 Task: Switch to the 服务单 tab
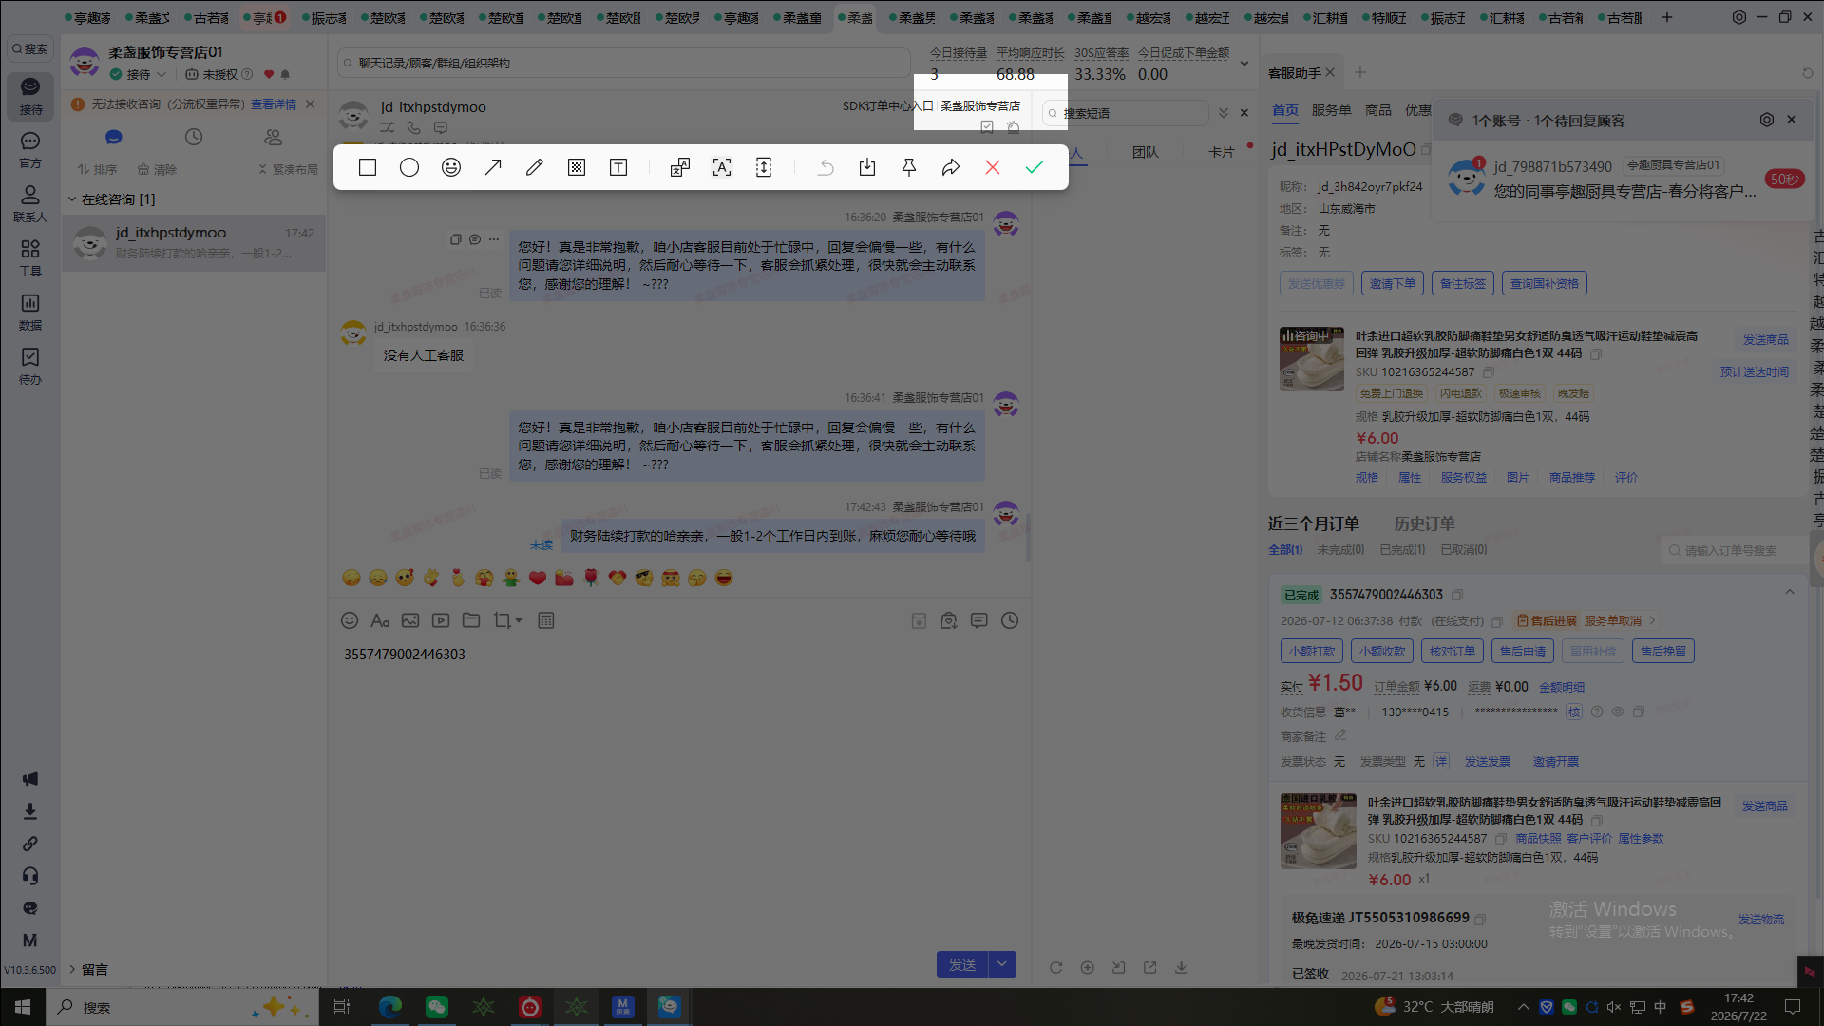pos(1331,110)
